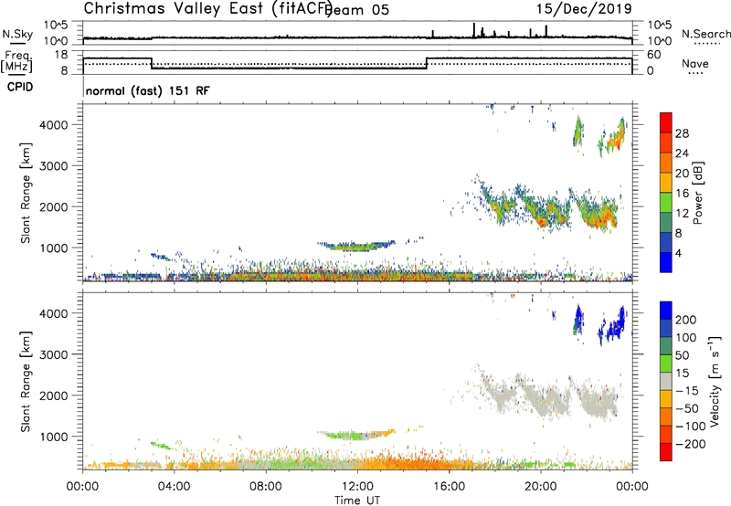This screenshot has width=731, height=506.
Task: Click the '16:00' time tick label
Action: point(449,487)
